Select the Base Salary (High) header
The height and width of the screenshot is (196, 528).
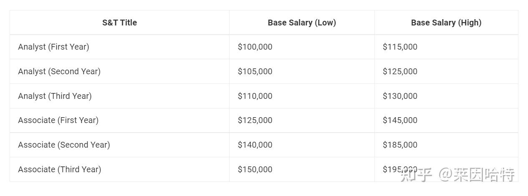[446, 23]
